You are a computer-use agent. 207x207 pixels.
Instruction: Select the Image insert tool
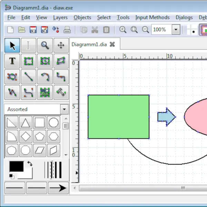coord(45,92)
